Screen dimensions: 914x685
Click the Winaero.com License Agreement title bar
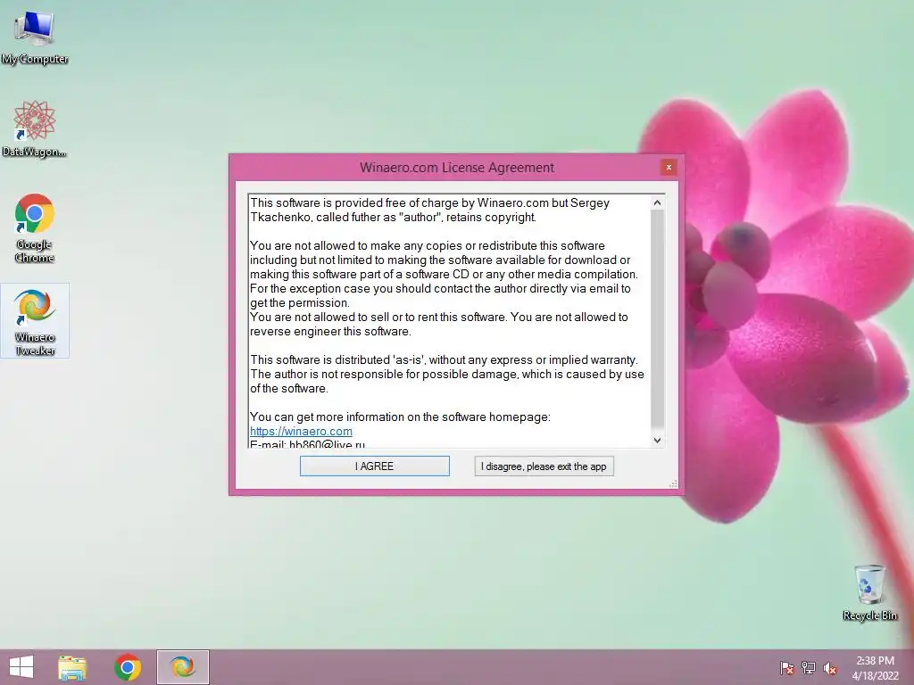click(x=457, y=168)
